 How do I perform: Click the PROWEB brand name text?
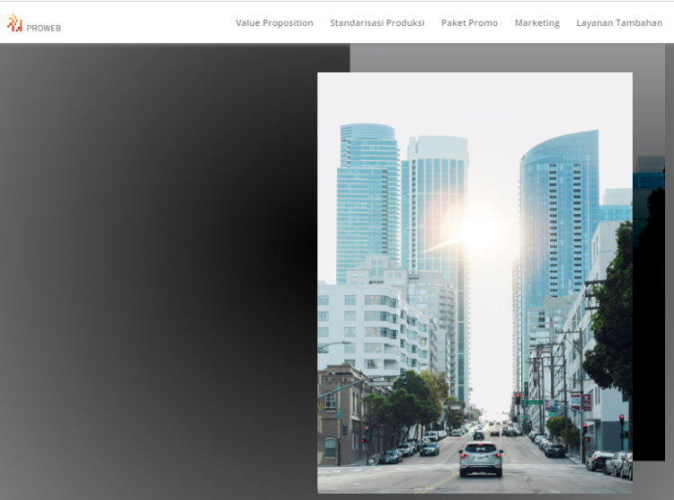[x=44, y=29]
